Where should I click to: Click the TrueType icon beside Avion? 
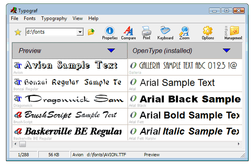pyautogui.click(x=18, y=65)
